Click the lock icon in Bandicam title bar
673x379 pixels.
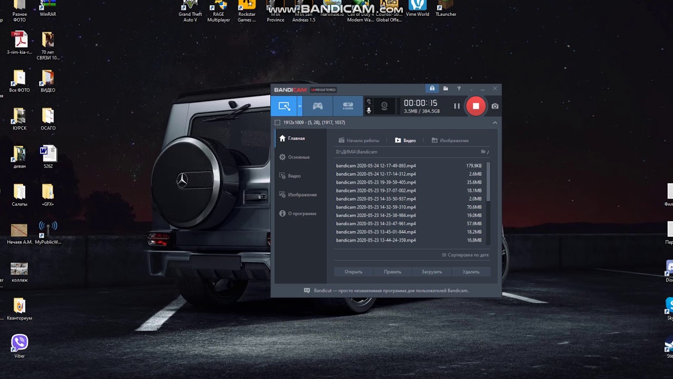click(432, 88)
